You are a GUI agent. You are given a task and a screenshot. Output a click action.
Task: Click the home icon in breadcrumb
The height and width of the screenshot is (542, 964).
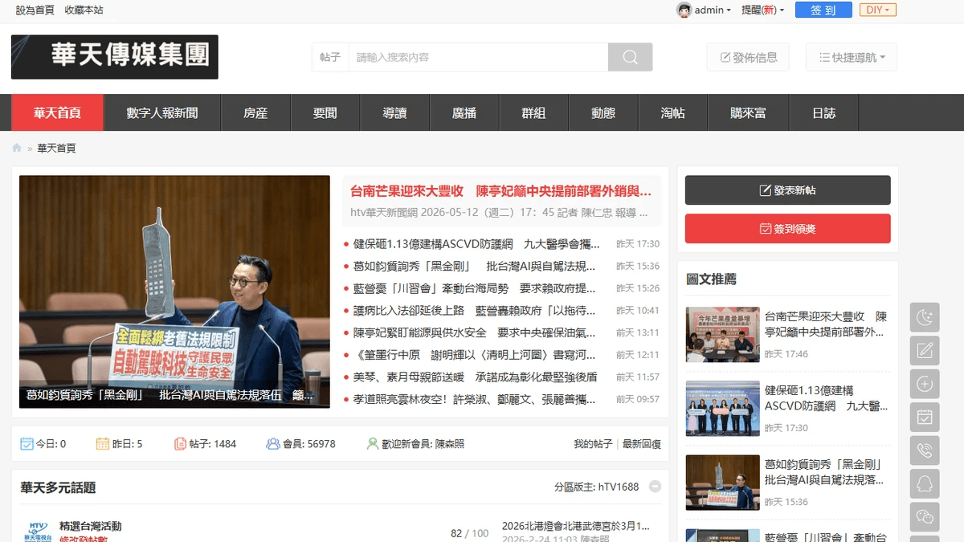(17, 148)
